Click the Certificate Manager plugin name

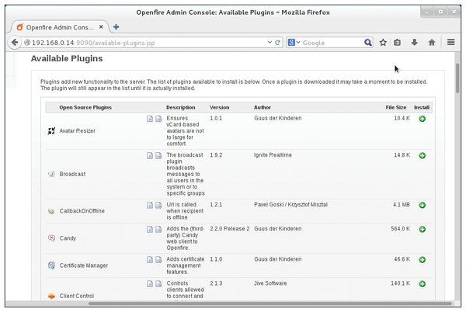pyautogui.click(x=84, y=265)
